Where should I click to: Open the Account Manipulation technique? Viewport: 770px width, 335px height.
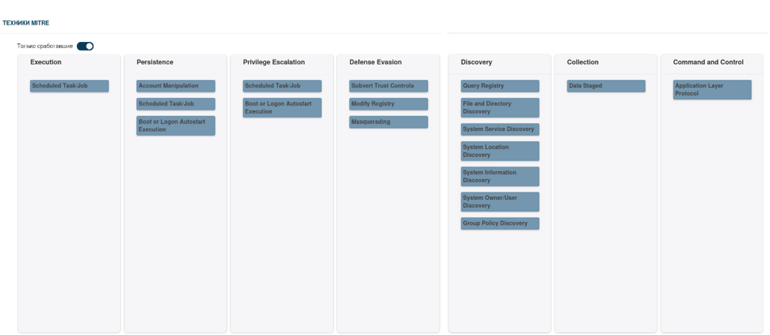click(176, 86)
